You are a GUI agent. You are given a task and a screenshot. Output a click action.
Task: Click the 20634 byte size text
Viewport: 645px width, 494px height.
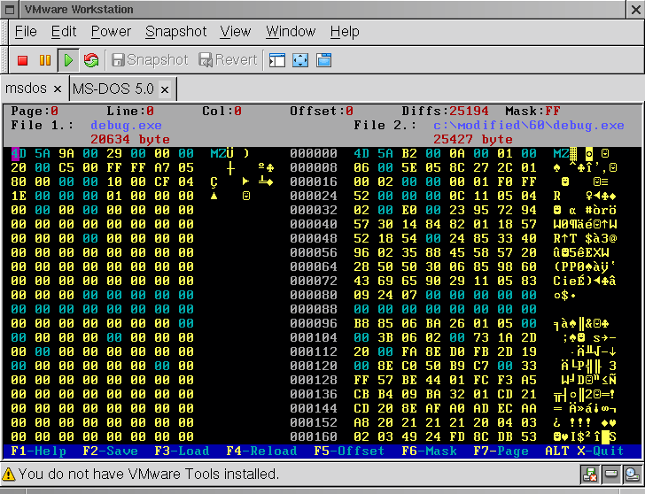(130, 139)
